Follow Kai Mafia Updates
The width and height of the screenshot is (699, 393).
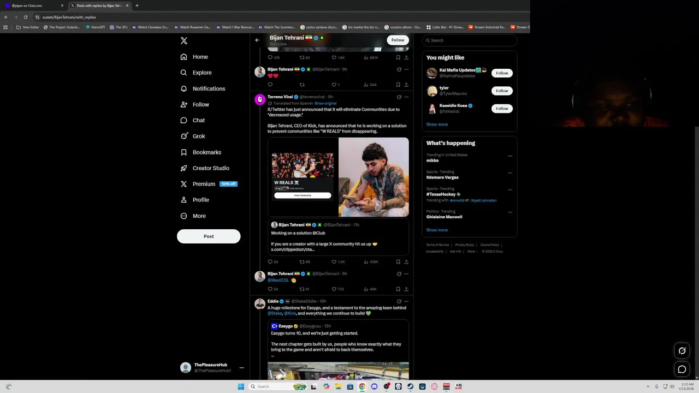coord(502,73)
